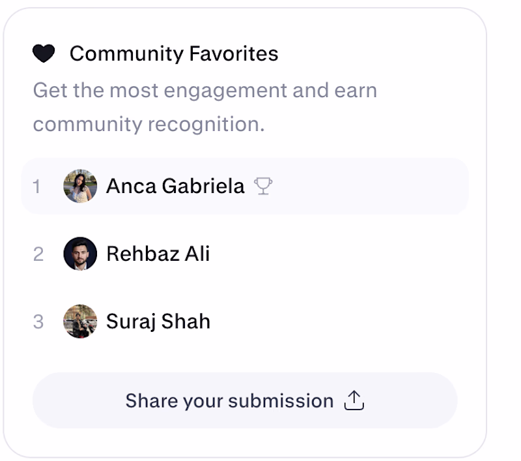Click the trophy icon beside Anca Gabriela
This screenshot has height=461, width=521.
coord(263,186)
